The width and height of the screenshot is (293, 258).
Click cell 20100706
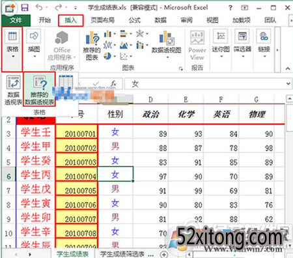[x=77, y=203]
